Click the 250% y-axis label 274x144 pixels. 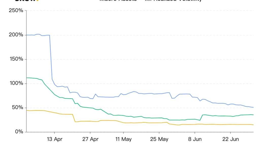tap(16, 11)
